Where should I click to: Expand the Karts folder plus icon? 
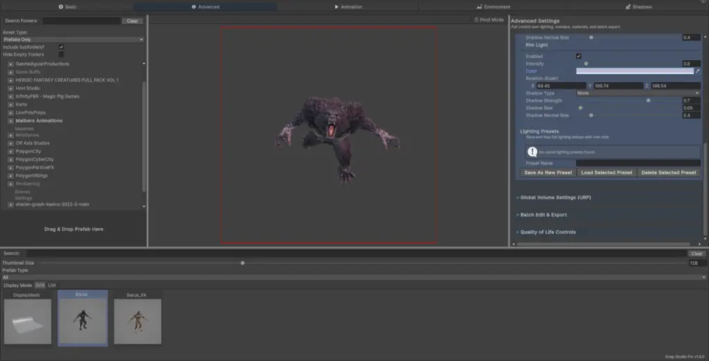(x=10, y=104)
